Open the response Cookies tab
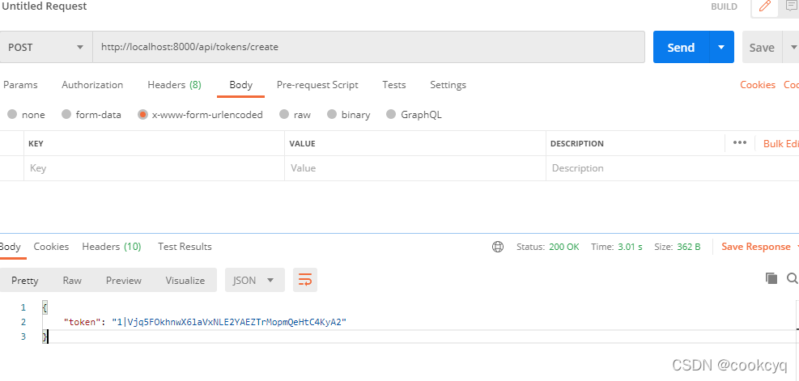799x381 pixels. pyautogui.click(x=51, y=247)
